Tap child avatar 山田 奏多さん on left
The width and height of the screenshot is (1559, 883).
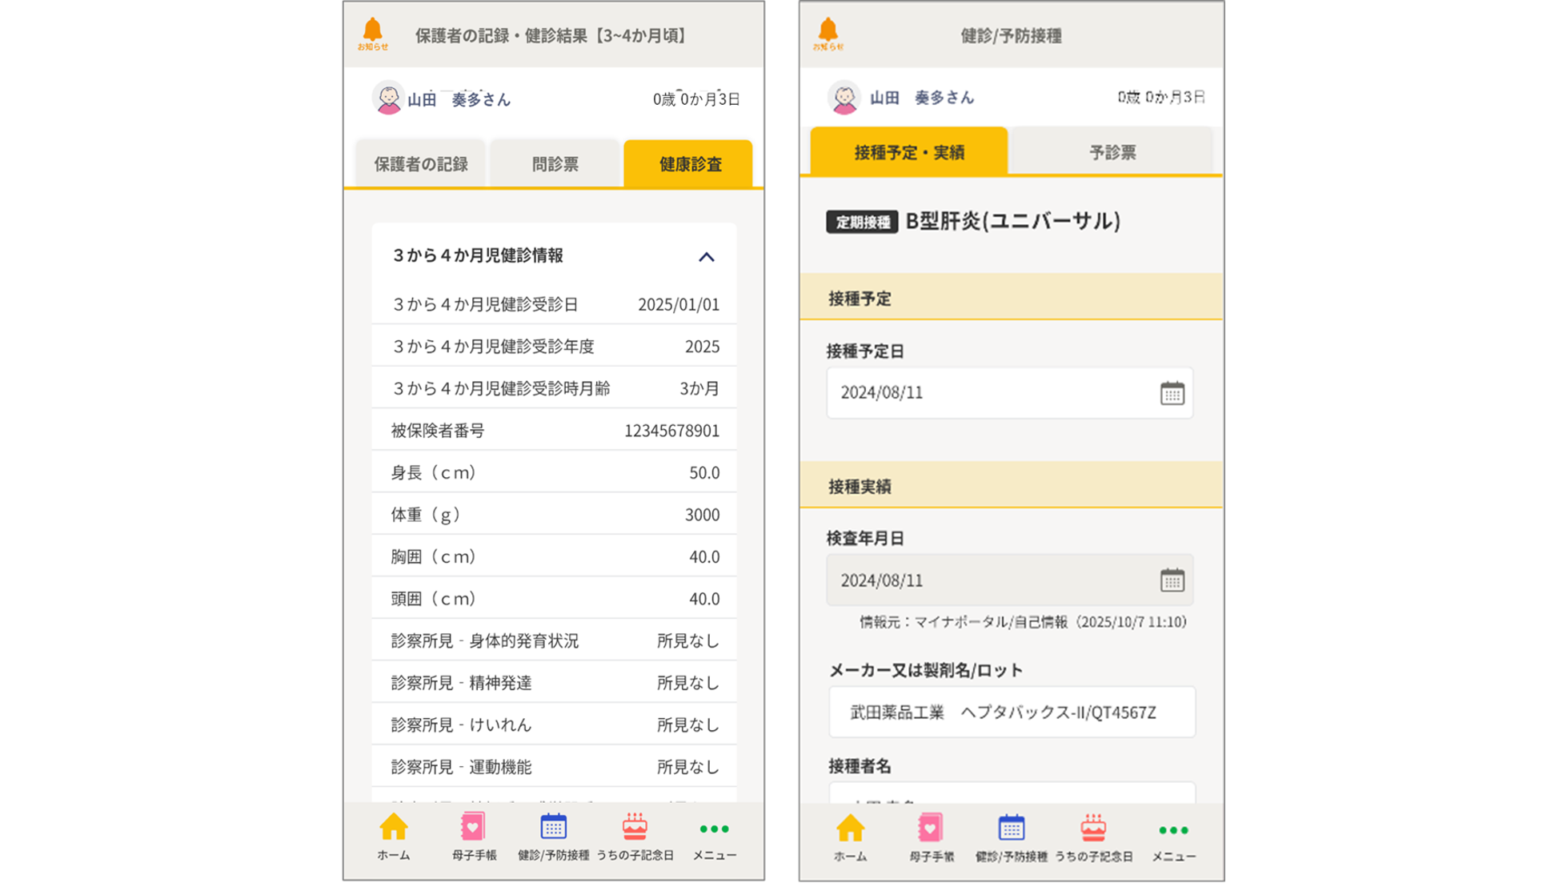(388, 99)
